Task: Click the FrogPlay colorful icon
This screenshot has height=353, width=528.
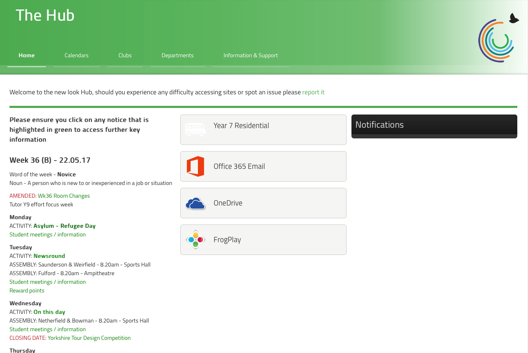Action: tap(195, 240)
